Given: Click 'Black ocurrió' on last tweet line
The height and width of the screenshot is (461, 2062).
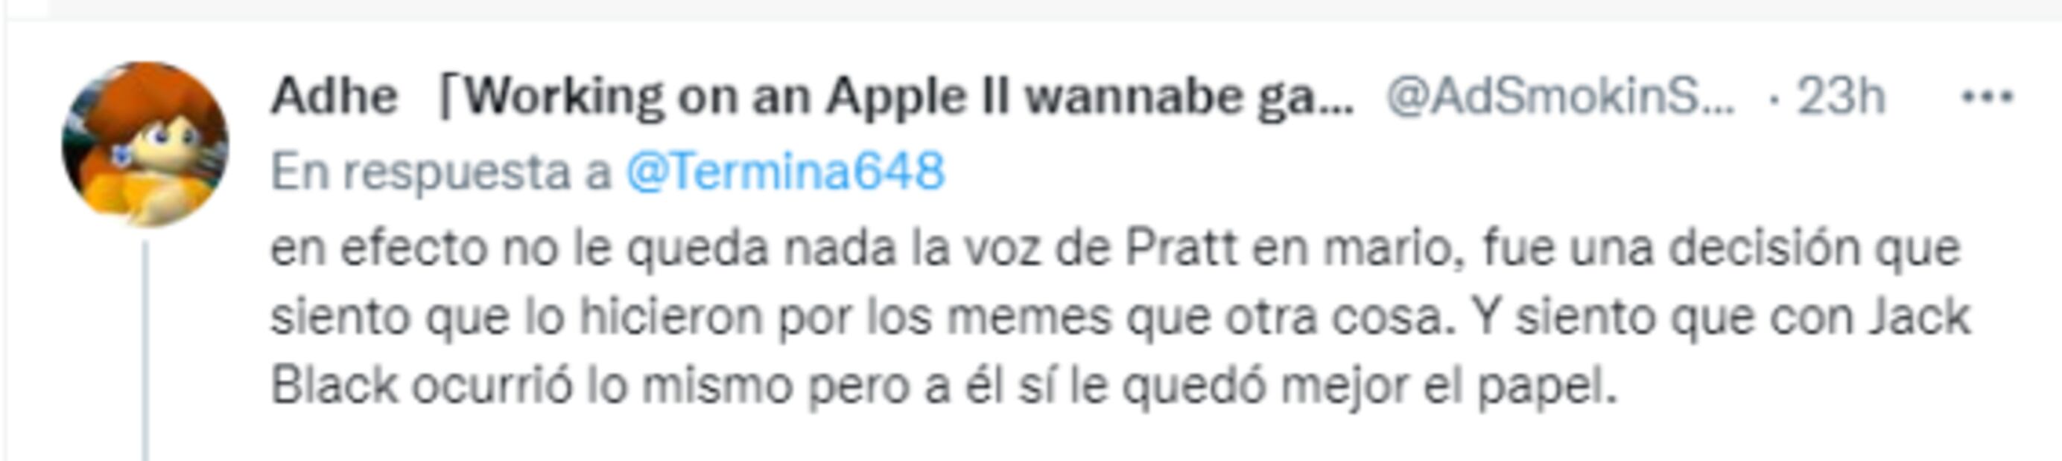Looking at the screenshot, I should 422,386.
